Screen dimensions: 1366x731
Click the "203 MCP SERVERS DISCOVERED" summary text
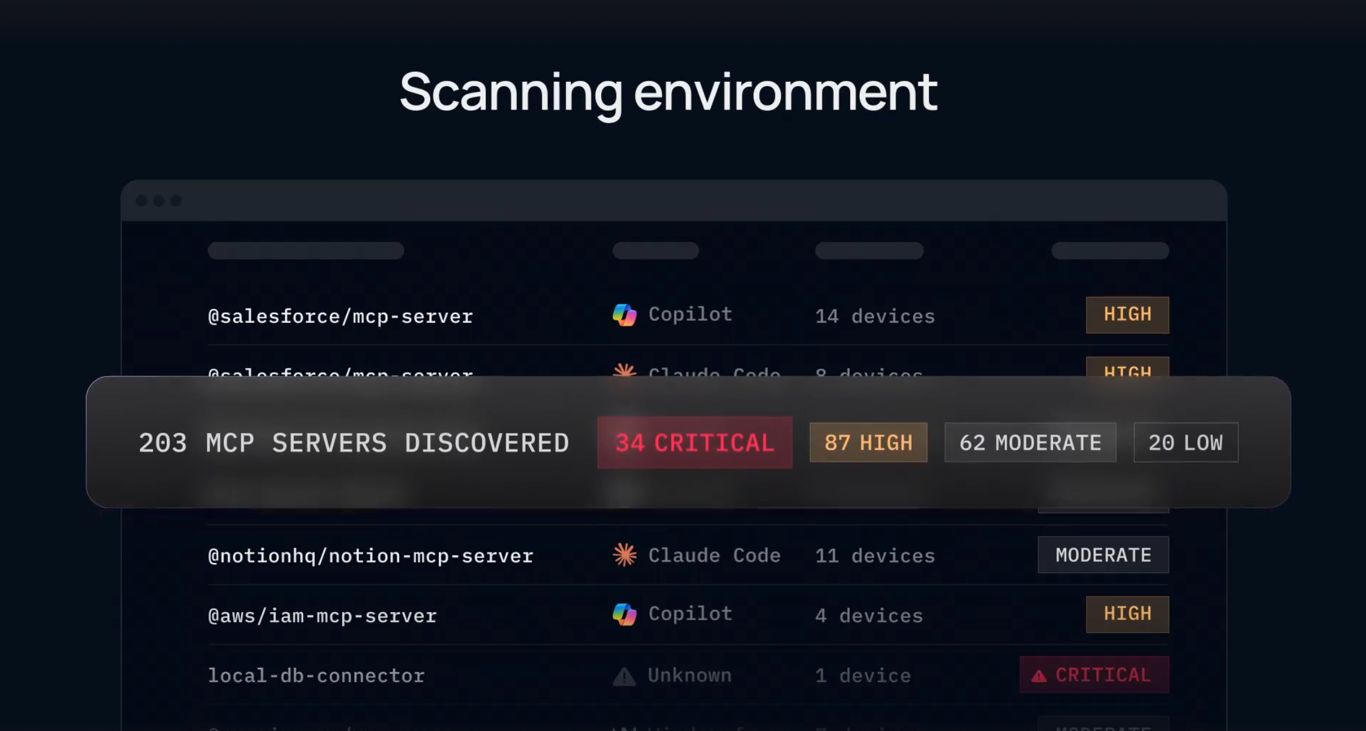[354, 443]
